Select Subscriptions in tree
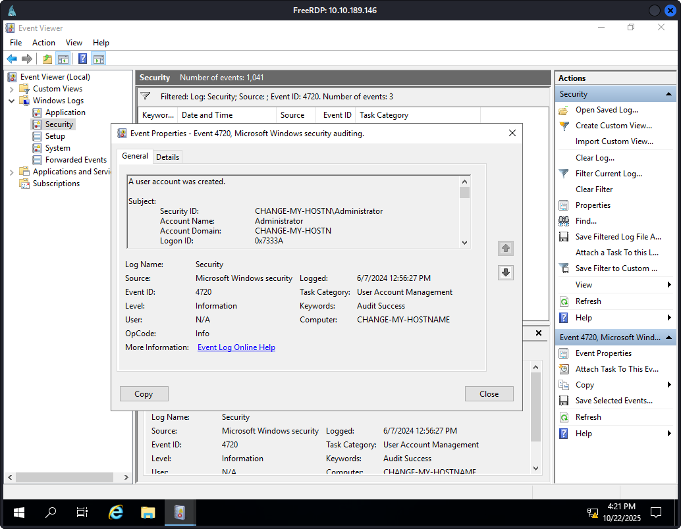This screenshot has height=529, width=681. click(57, 184)
